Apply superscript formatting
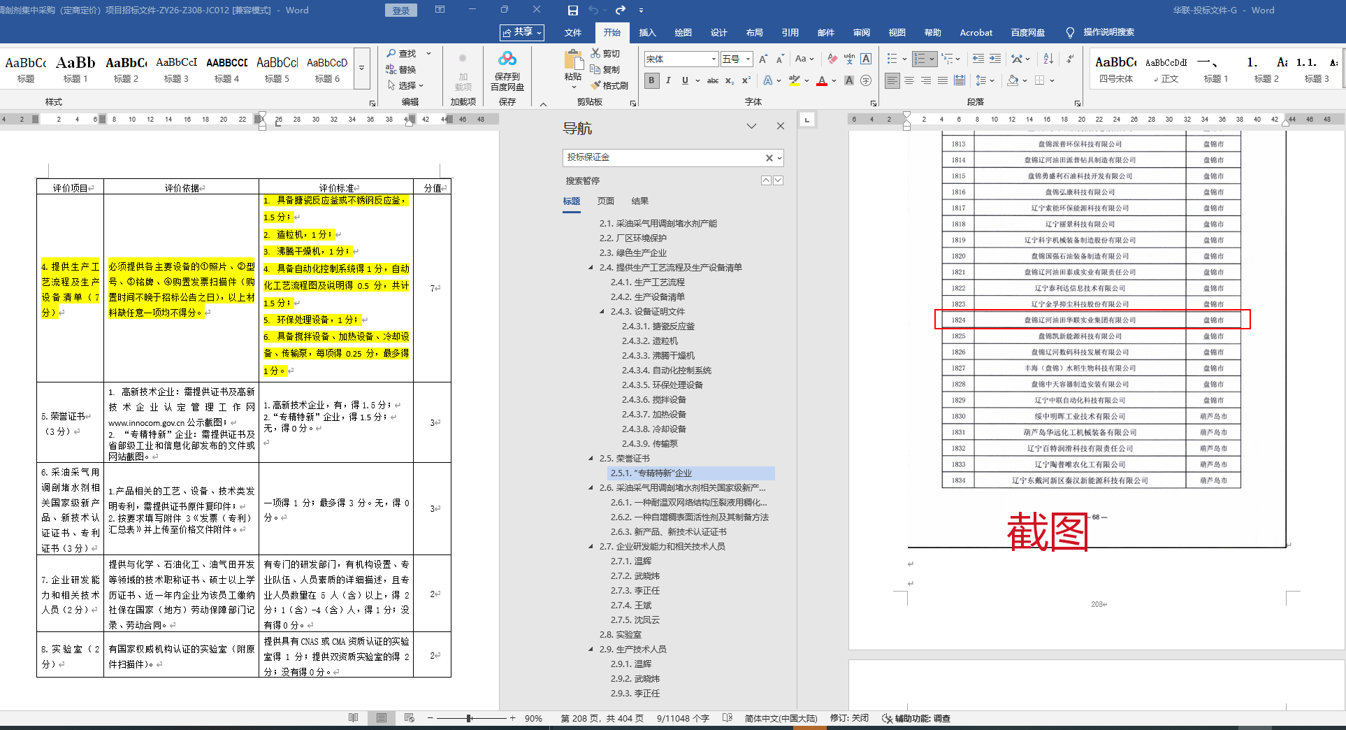 746,80
